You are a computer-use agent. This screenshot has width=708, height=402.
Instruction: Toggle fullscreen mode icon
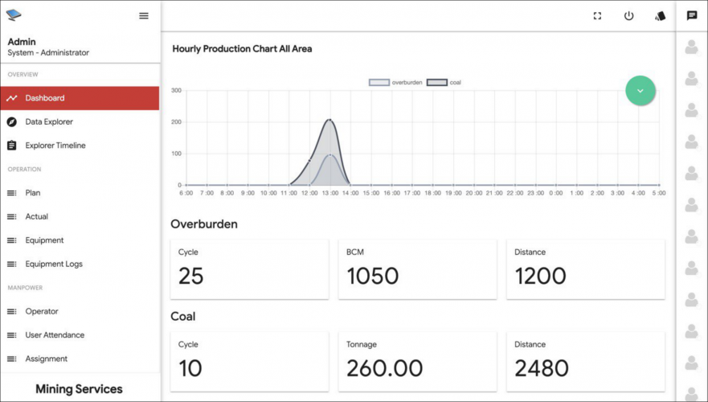coord(597,16)
